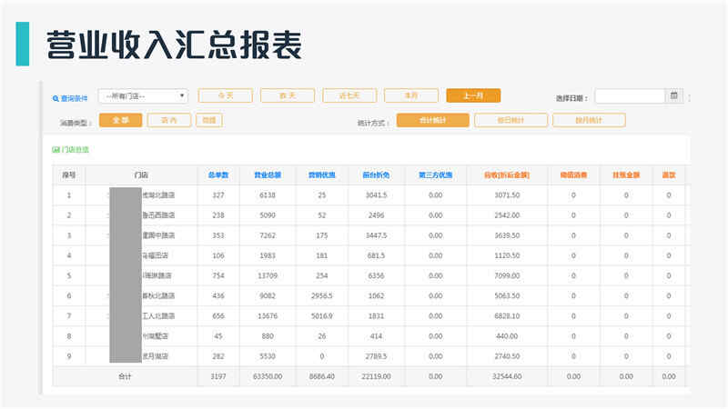Click total revenue 63350.00

coord(268,376)
